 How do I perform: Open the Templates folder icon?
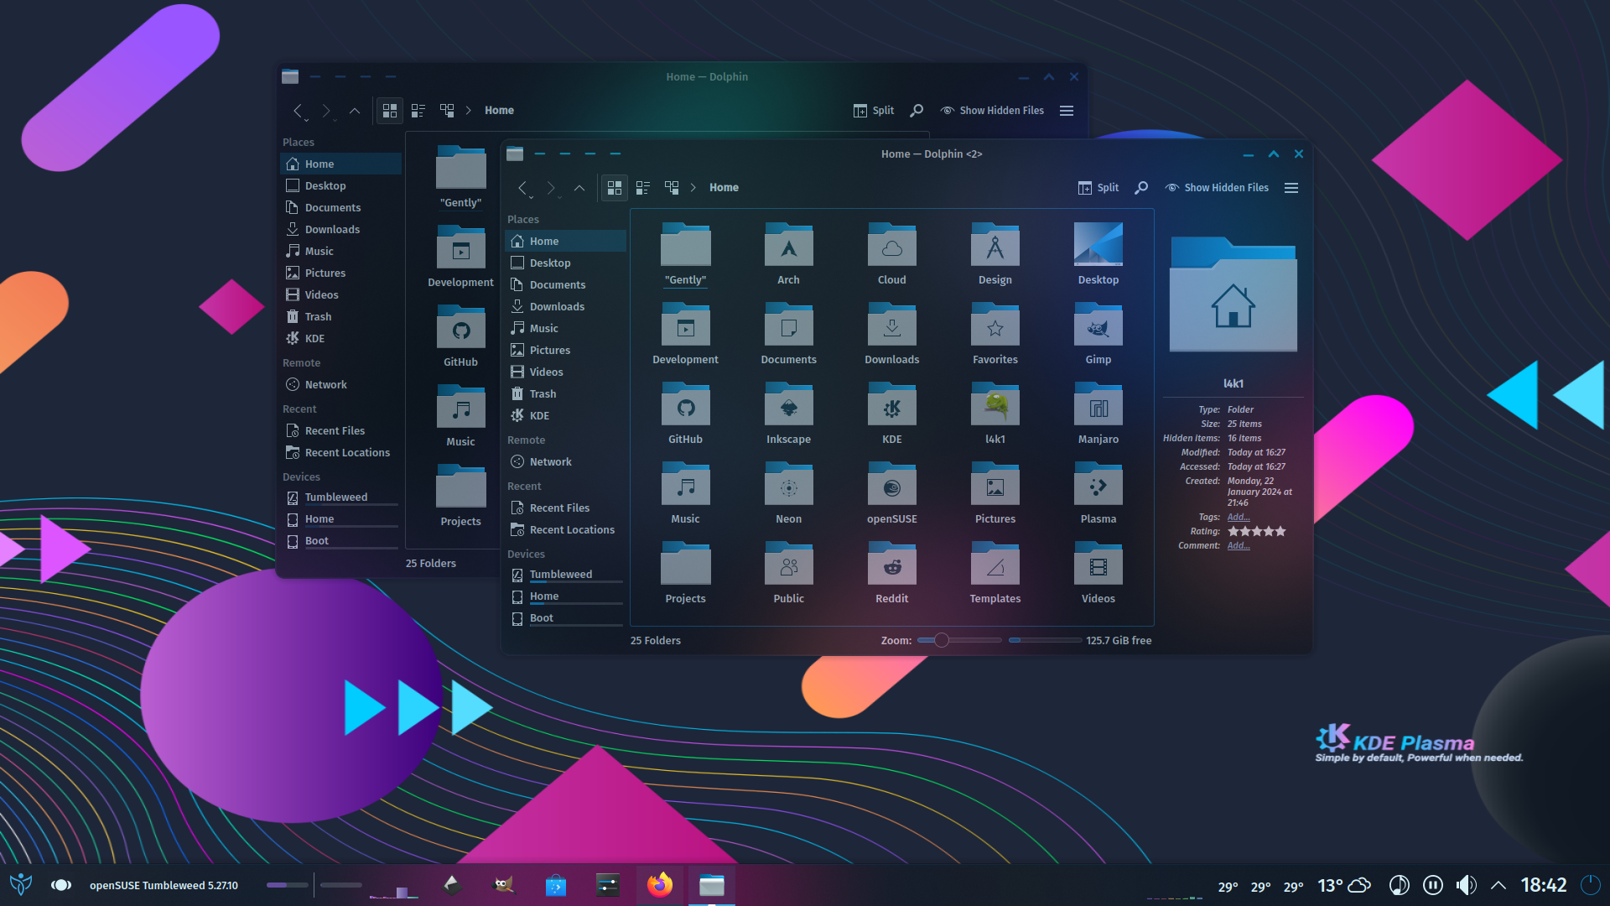click(995, 564)
